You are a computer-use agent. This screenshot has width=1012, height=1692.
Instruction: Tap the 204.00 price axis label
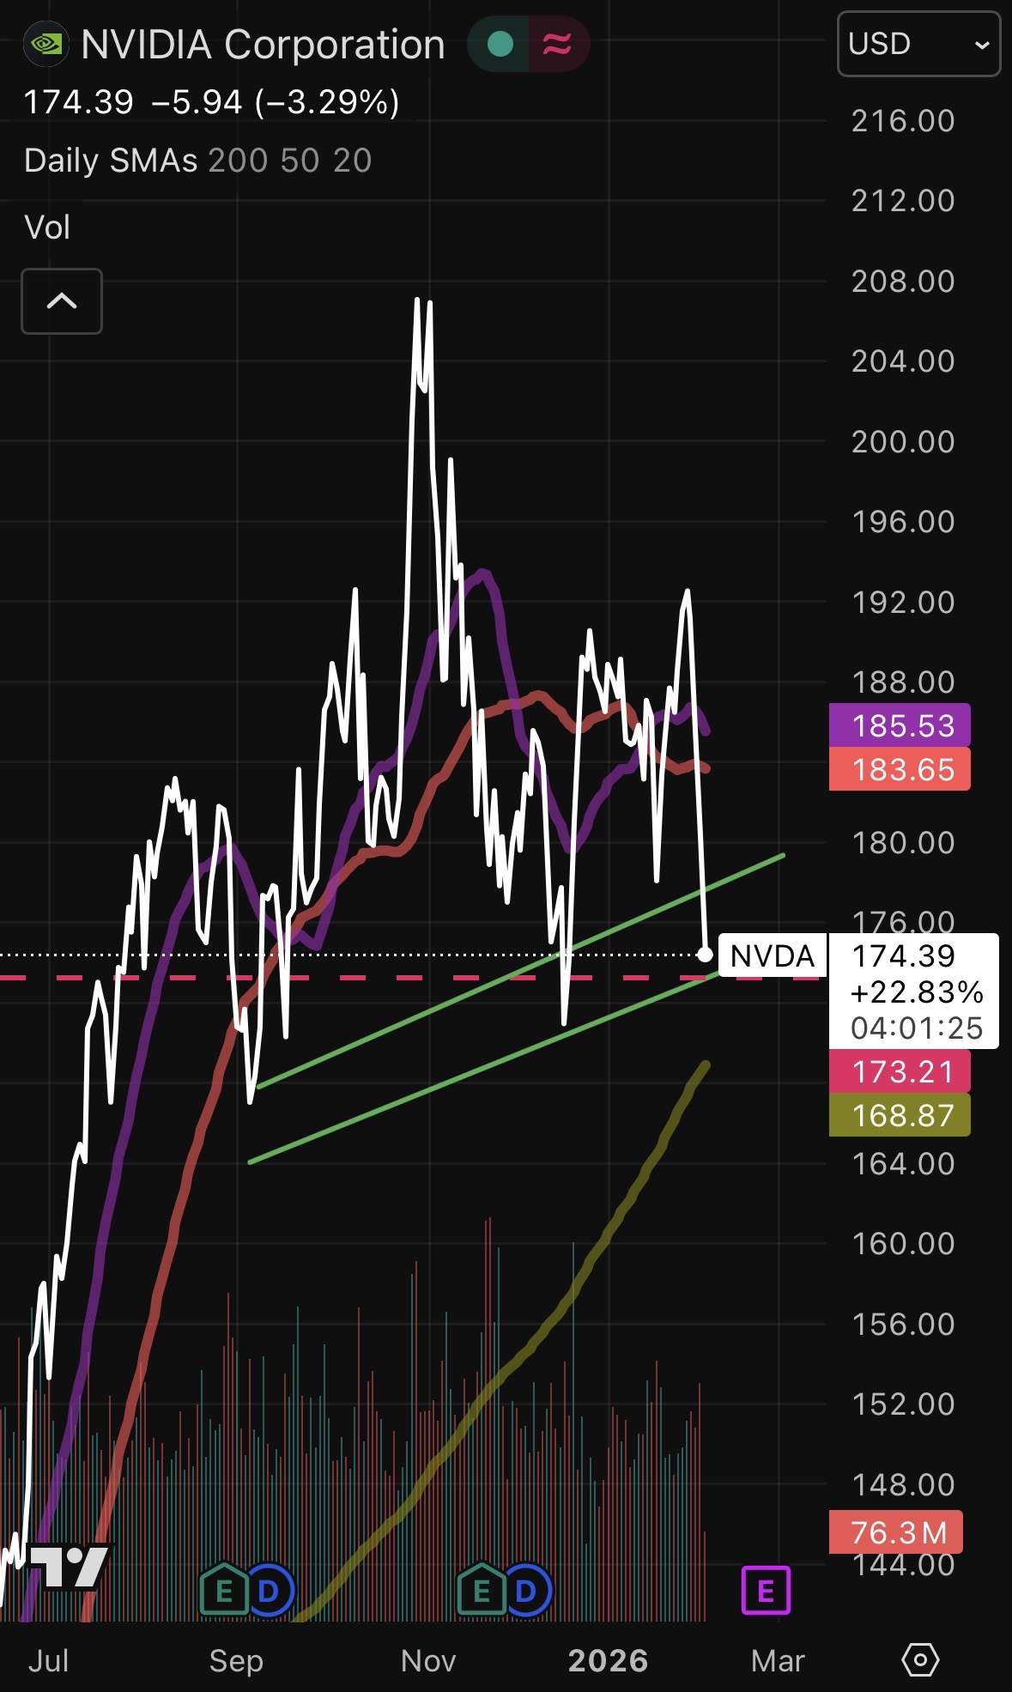point(903,361)
